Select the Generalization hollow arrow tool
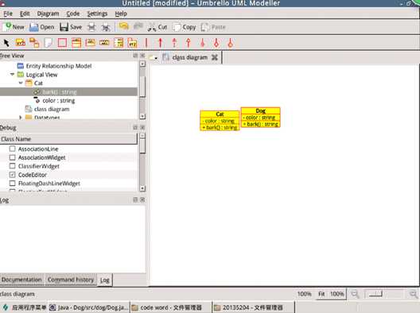The image size is (420, 313). tap(189, 43)
